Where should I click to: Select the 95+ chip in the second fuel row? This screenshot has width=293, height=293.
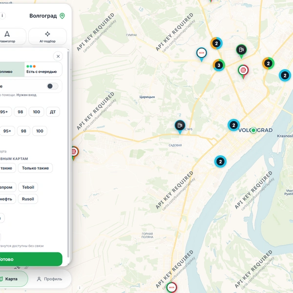[x=7, y=131]
